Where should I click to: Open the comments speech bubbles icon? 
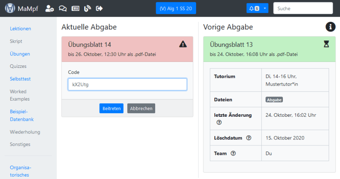62,8
